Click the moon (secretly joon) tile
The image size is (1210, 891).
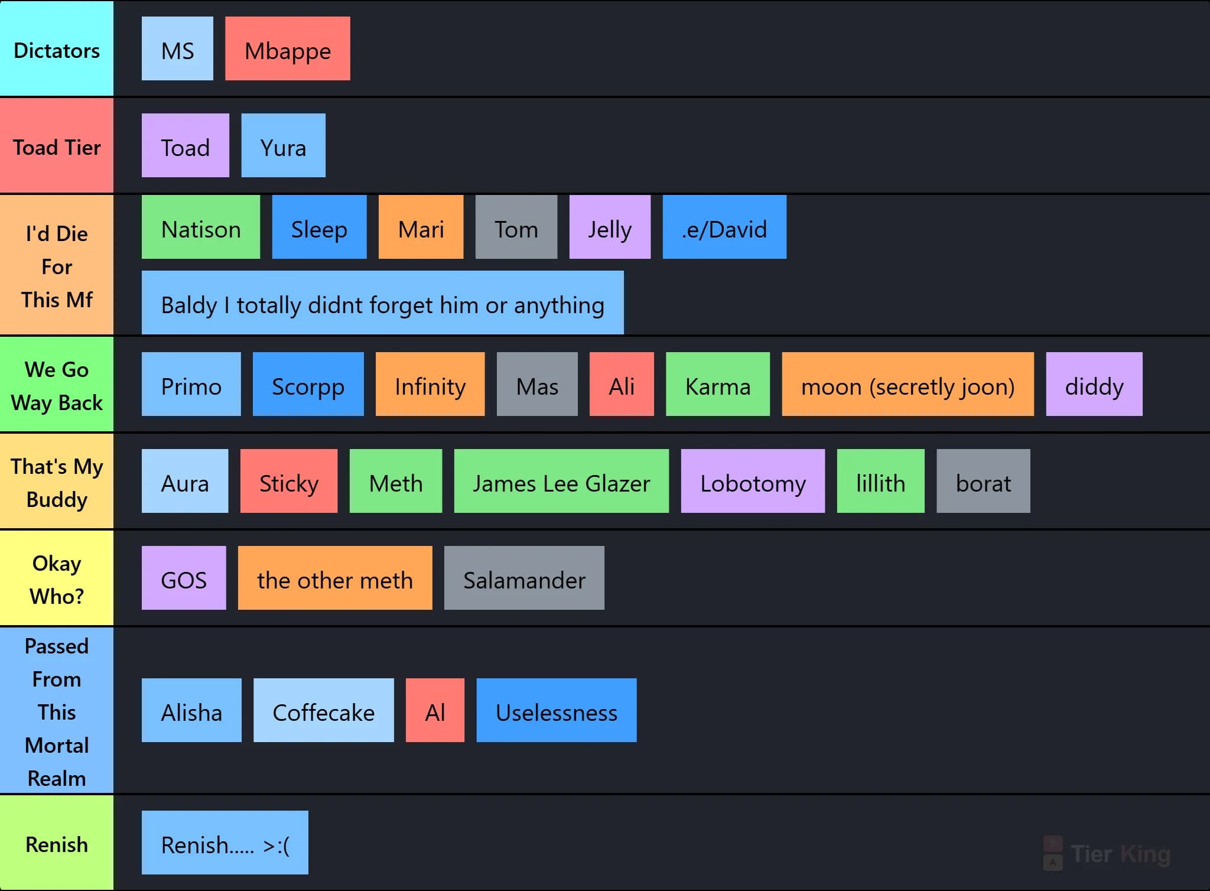(908, 384)
